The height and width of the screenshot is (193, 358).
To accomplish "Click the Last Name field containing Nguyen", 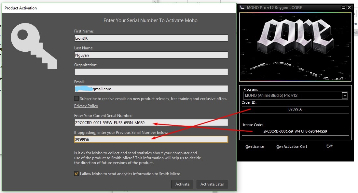I will pos(151,55).
